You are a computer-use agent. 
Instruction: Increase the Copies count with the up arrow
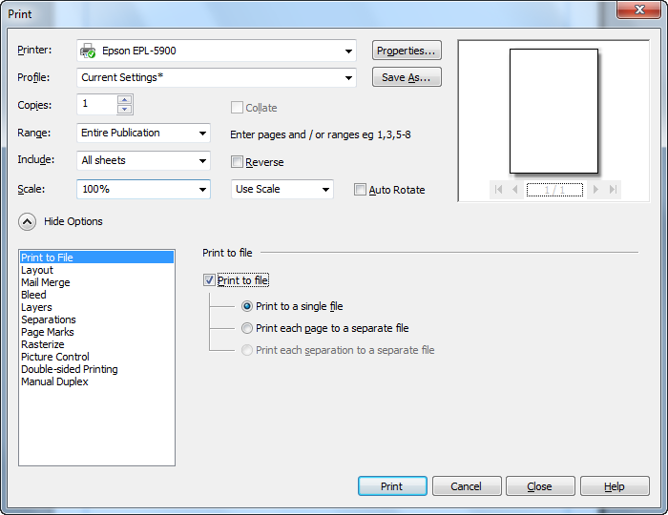pos(124,99)
